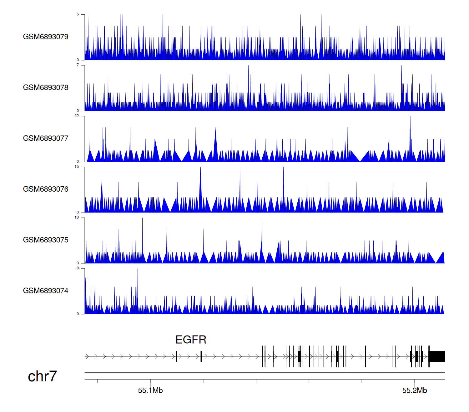Click the GSM6893077 track label
This screenshot has width=469, height=412.
pos(46,139)
